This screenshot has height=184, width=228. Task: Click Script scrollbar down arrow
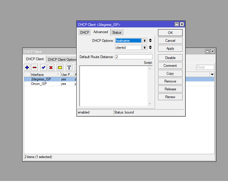(150, 104)
